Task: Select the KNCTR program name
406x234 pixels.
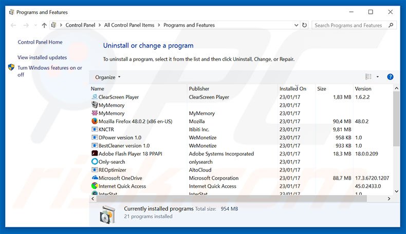Action: (x=106, y=129)
